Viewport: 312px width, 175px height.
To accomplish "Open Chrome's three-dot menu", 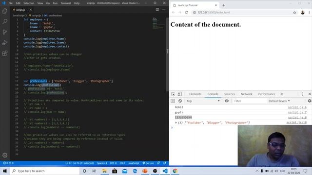I will (309, 13).
